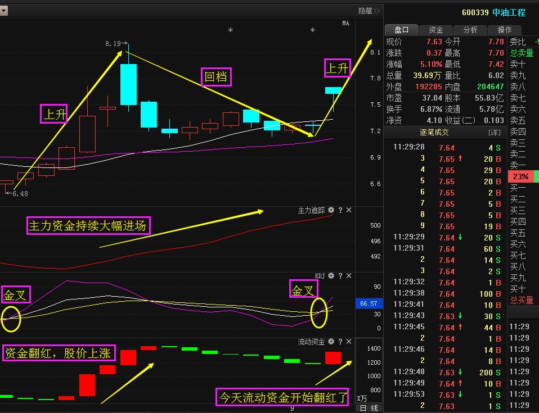Open the 分析 tab

point(470,30)
